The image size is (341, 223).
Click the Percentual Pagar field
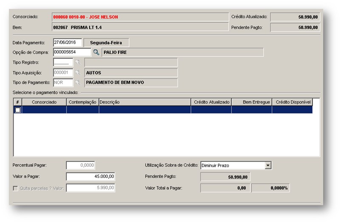click(x=80, y=165)
